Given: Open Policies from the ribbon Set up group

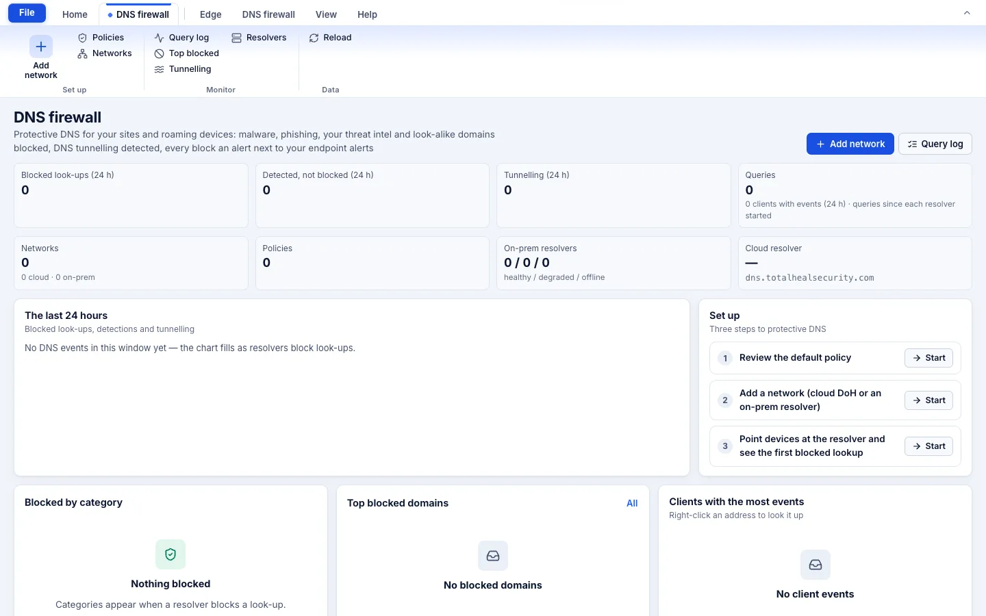Looking at the screenshot, I should (101, 38).
